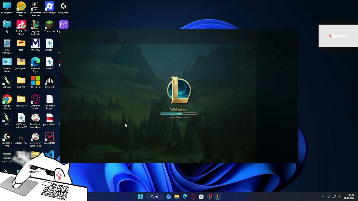The height and width of the screenshot is (201, 358).
Task: Select the Visual Studio Code desktop icon
Action: coord(50,155)
